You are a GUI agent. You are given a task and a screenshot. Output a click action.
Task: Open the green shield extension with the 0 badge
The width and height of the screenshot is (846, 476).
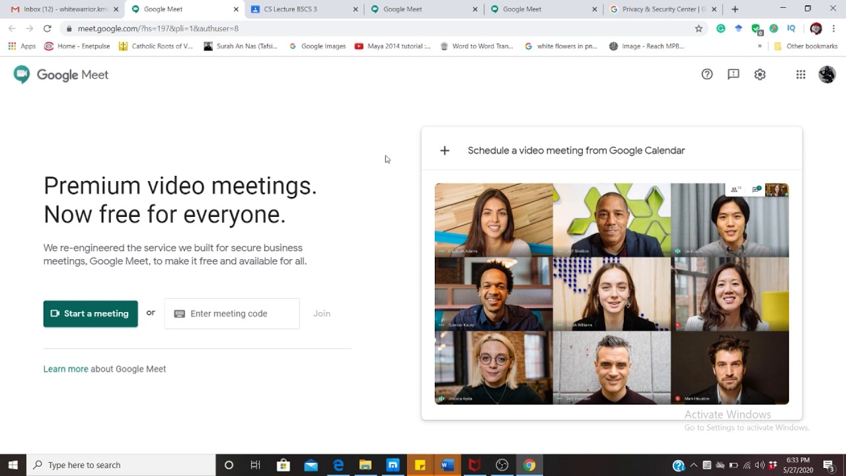point(757,28)
